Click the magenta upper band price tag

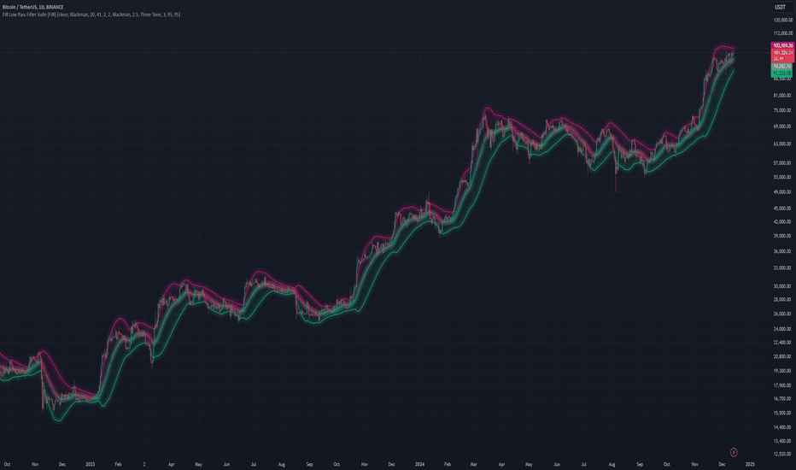(782, 46)
